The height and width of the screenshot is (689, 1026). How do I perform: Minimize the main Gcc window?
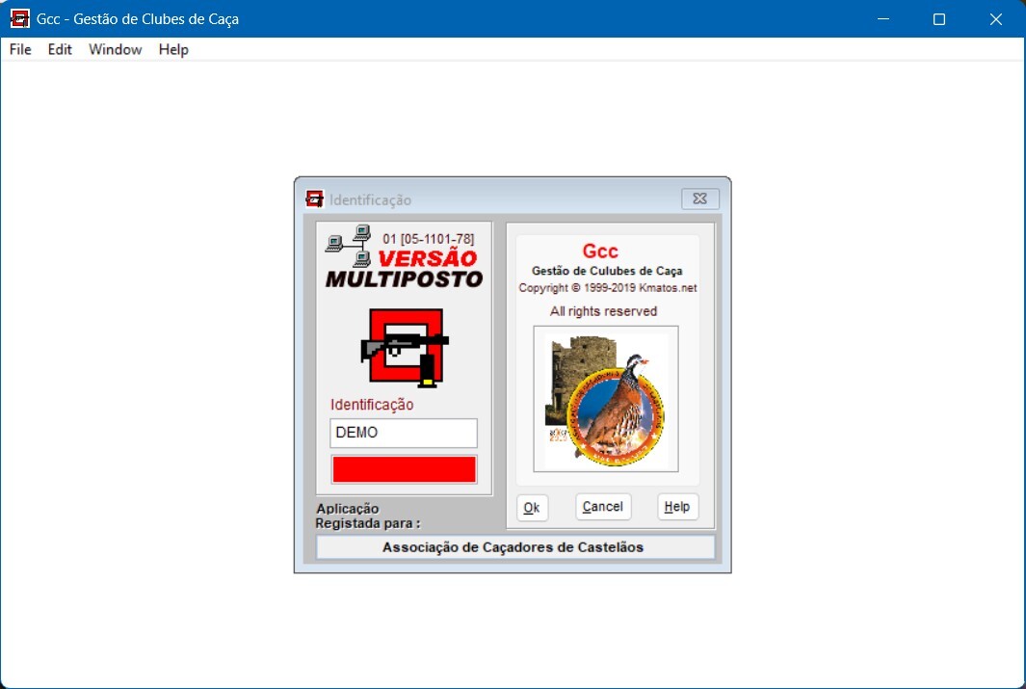pyautogui.click(x=882, y=19)
